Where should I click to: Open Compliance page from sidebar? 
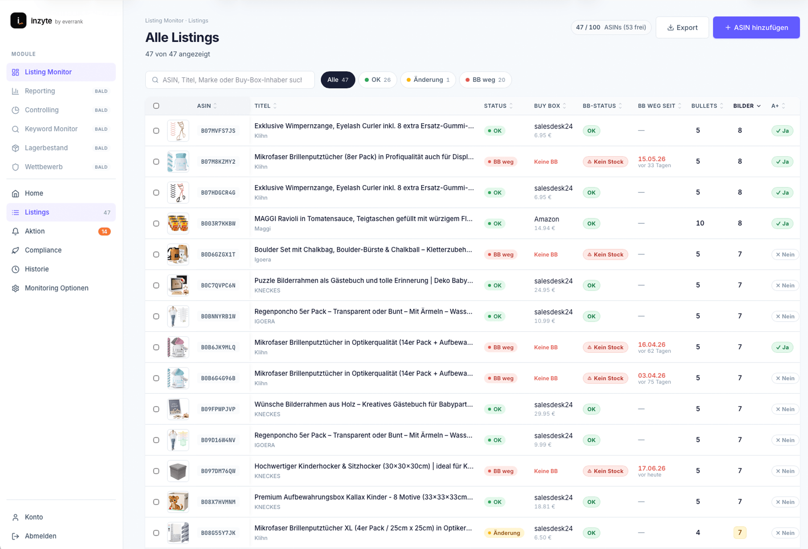(61, 250)
